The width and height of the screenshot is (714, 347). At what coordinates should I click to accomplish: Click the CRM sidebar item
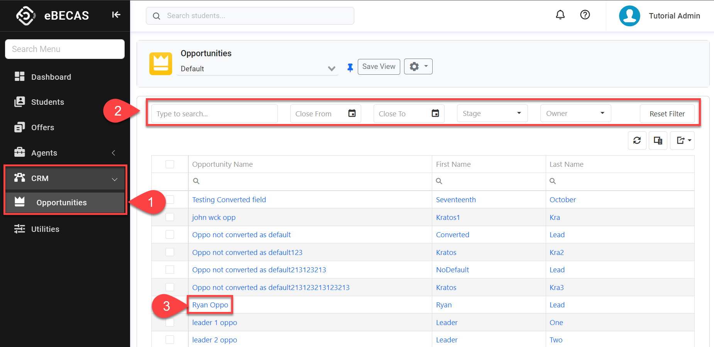[65, 178]
